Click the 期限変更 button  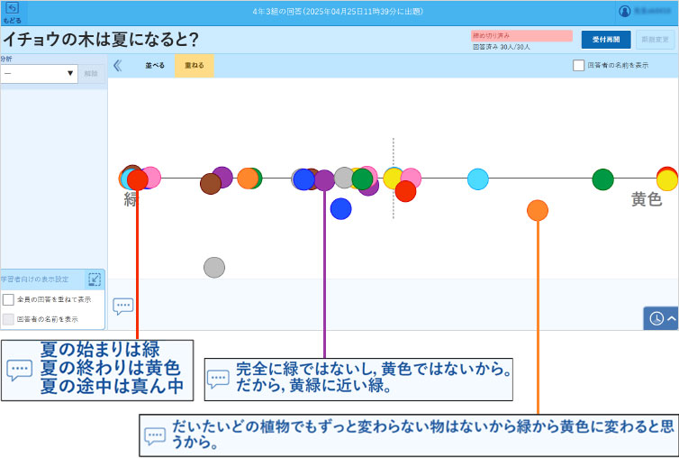tap(655, 40)
